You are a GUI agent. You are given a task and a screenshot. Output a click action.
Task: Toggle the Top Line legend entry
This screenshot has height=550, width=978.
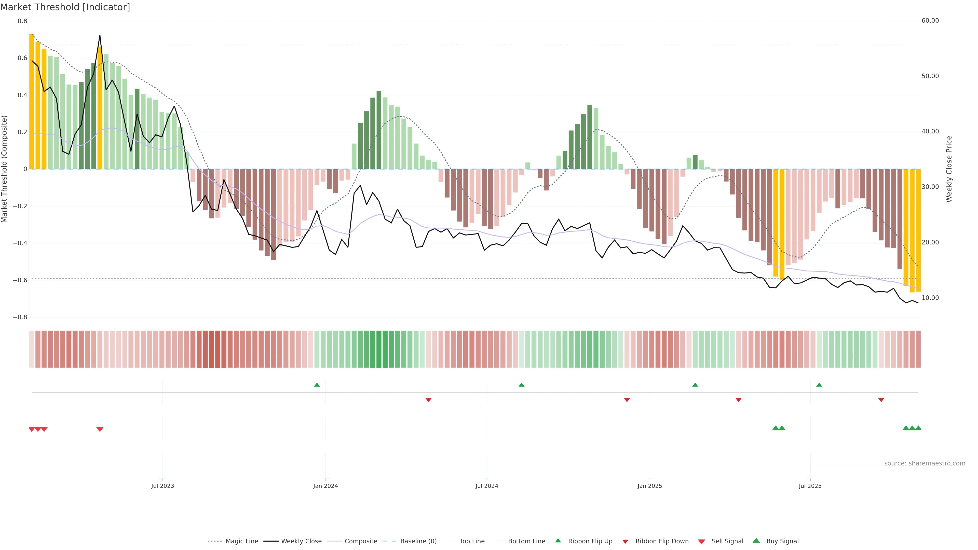pos(472,541)
